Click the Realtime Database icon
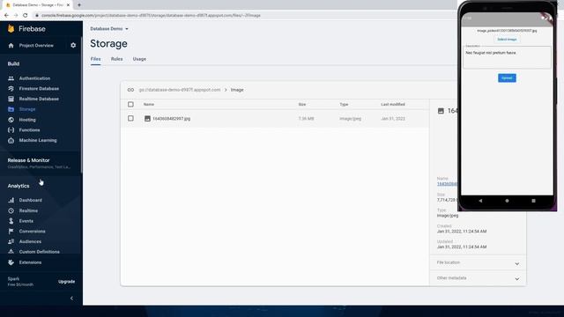This screenshot has width=564, height=317. click(11, 99)
